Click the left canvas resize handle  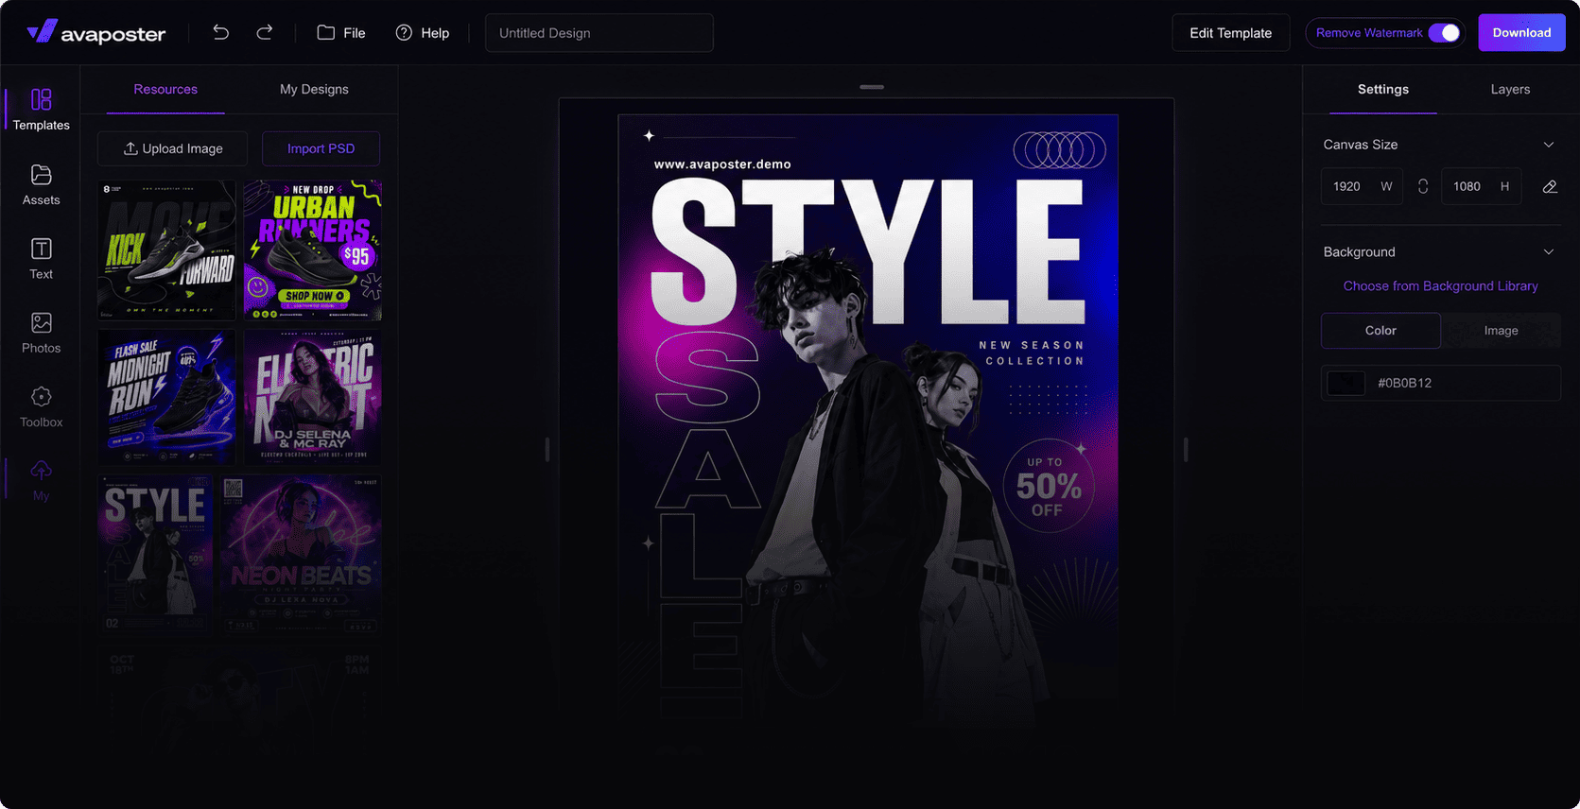(547, 449)
